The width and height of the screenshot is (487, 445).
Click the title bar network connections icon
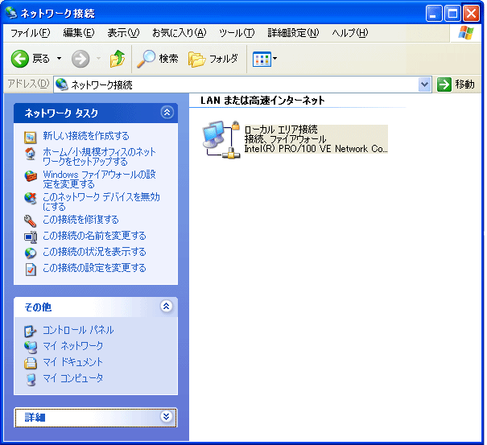(11, 13)
